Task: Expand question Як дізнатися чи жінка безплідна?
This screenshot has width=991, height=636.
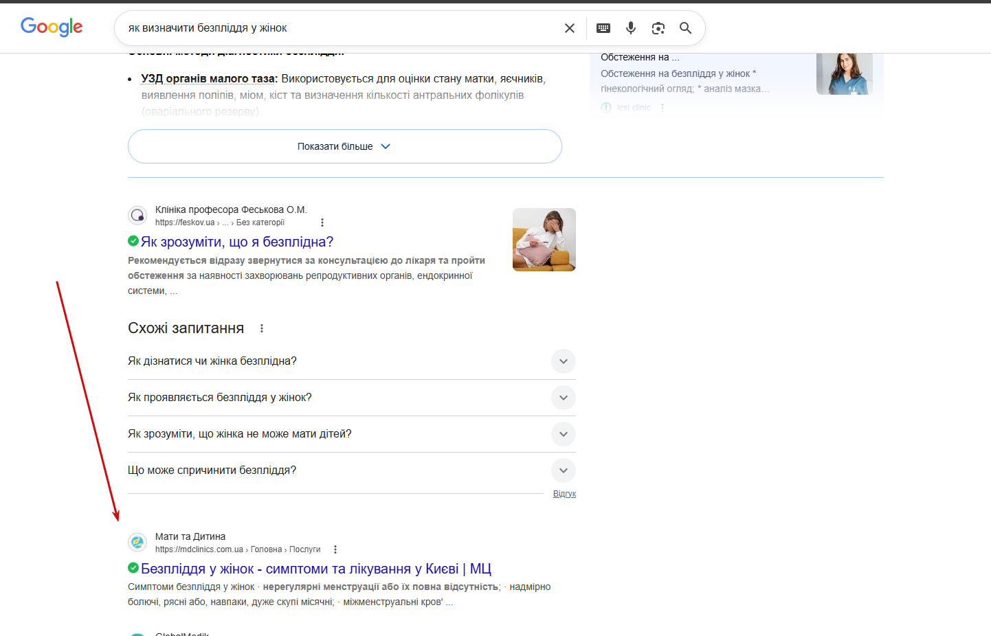Action: click(352, 361)
